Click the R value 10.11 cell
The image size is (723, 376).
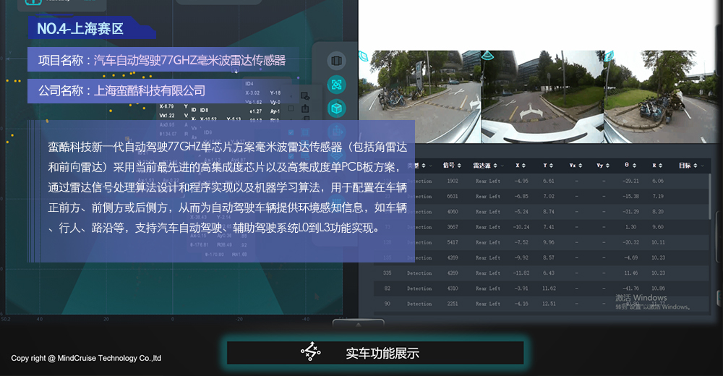click(x=658, y=242)
